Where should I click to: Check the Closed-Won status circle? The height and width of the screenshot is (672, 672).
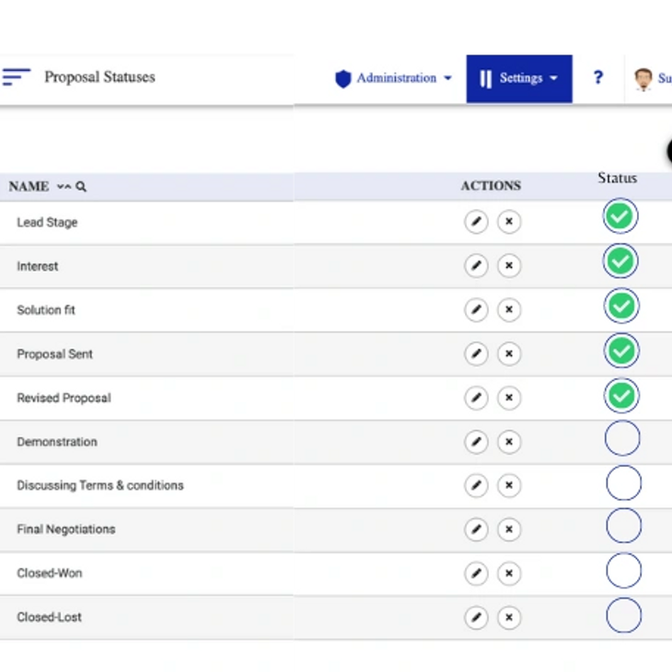tap(623, 571)
